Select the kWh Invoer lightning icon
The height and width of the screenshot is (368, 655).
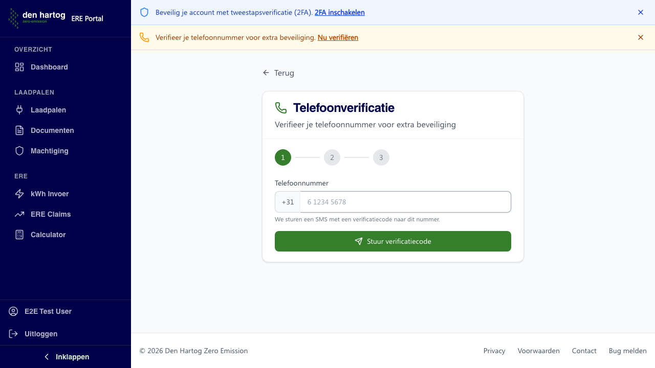tap(19, 194)
